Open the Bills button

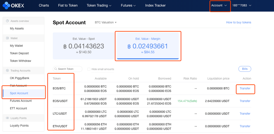coord(245,69)
